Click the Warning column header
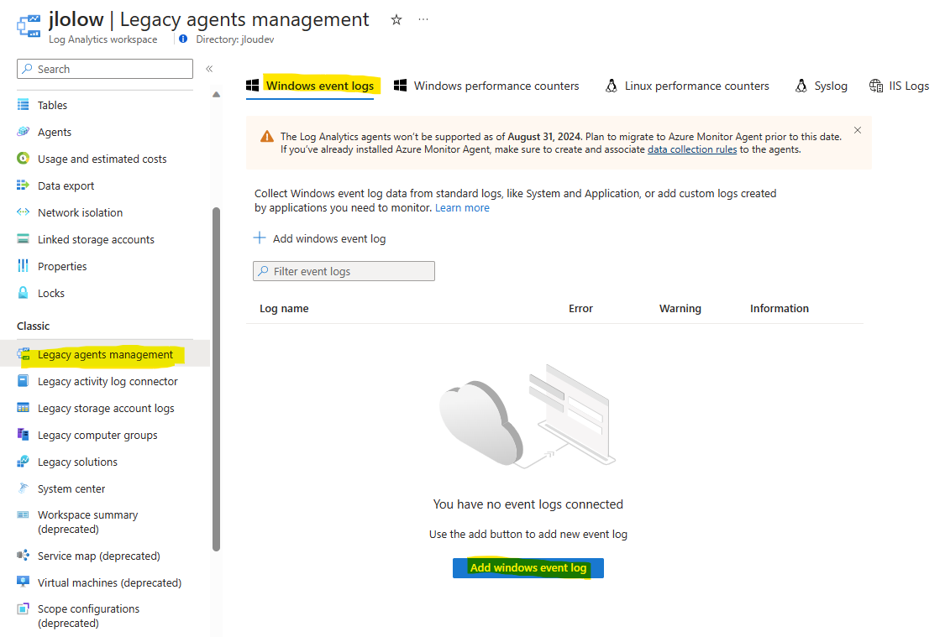 pos(680,308)
